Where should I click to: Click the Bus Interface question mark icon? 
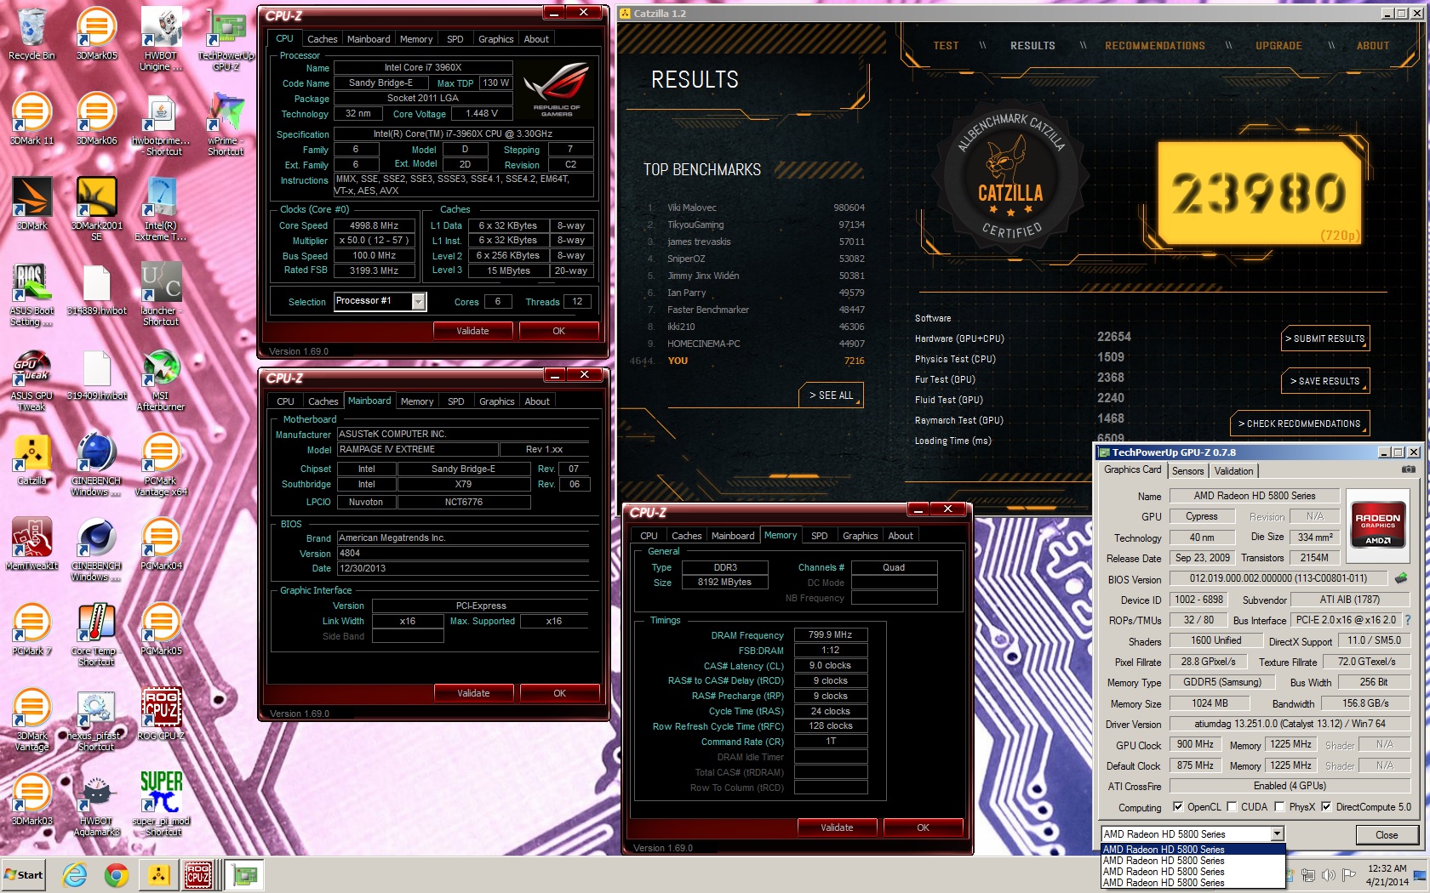pos(1407,620)
